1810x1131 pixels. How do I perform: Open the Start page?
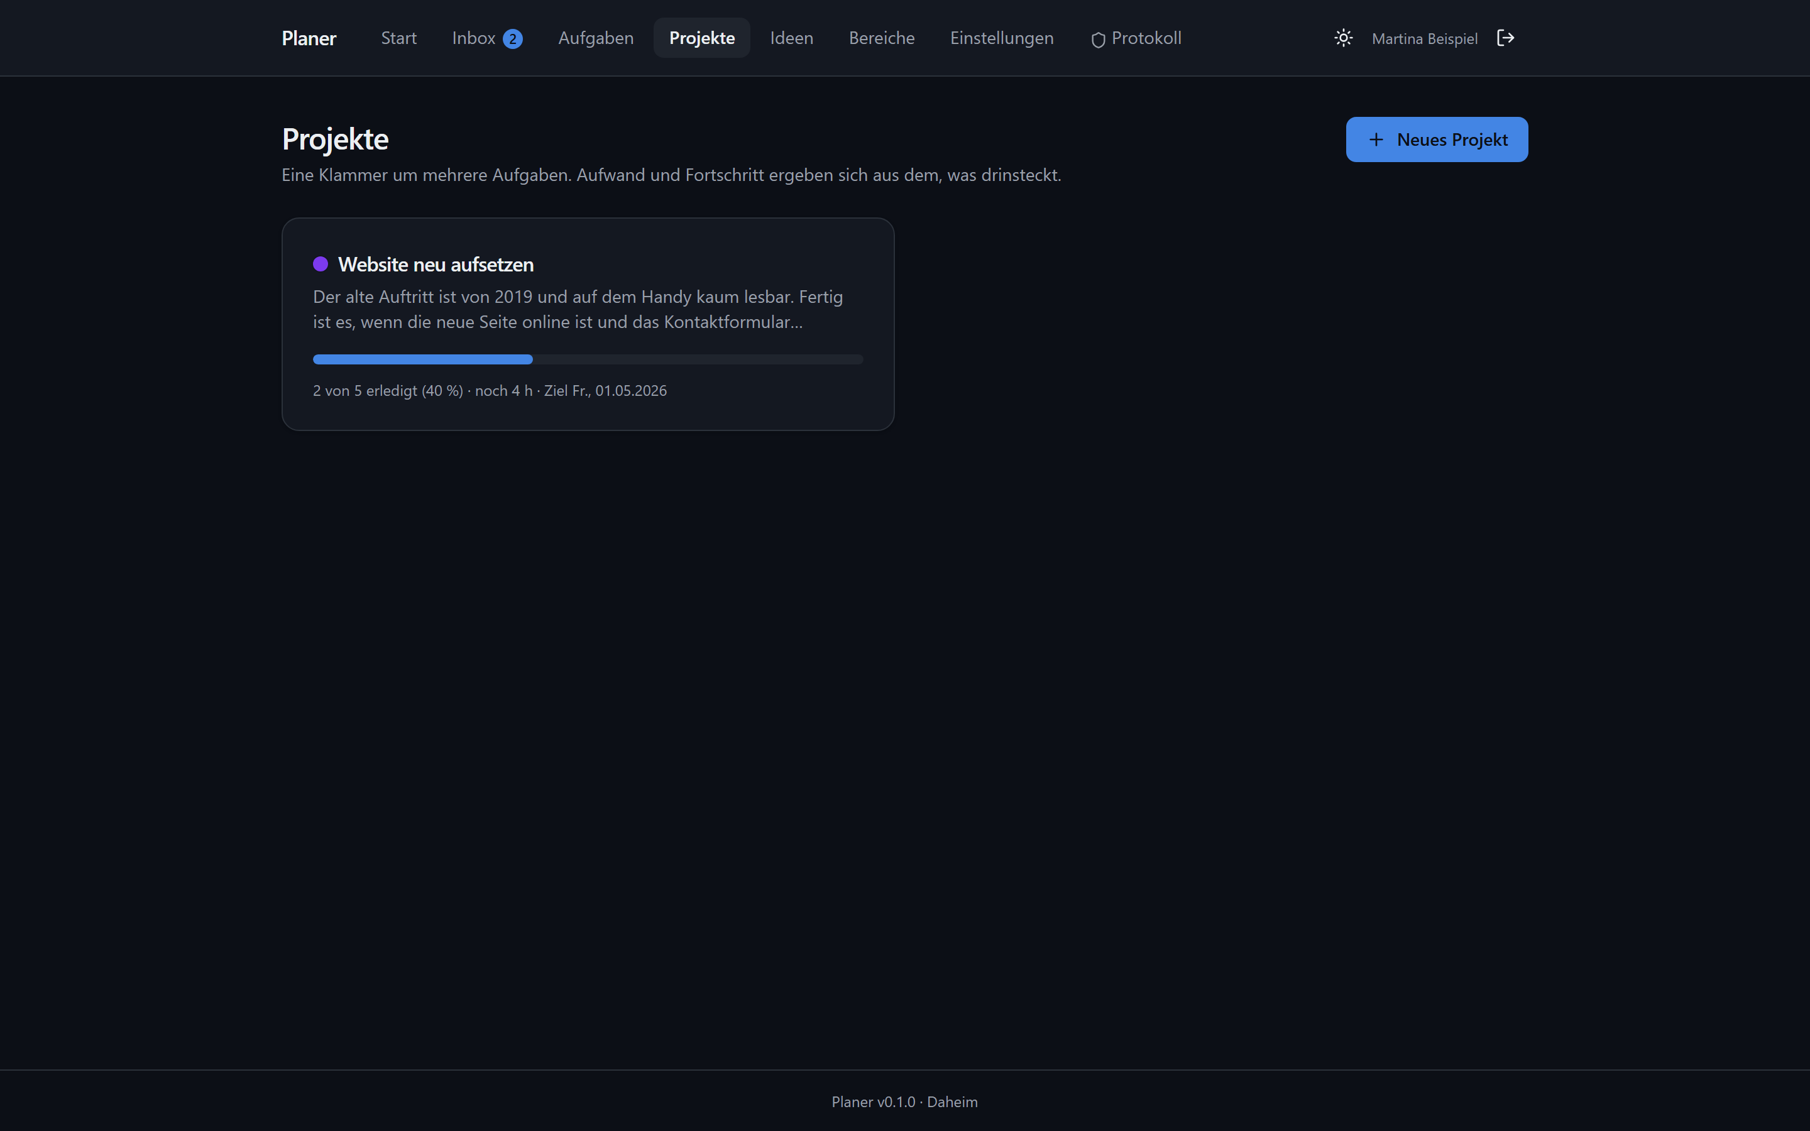pos(398,38)
